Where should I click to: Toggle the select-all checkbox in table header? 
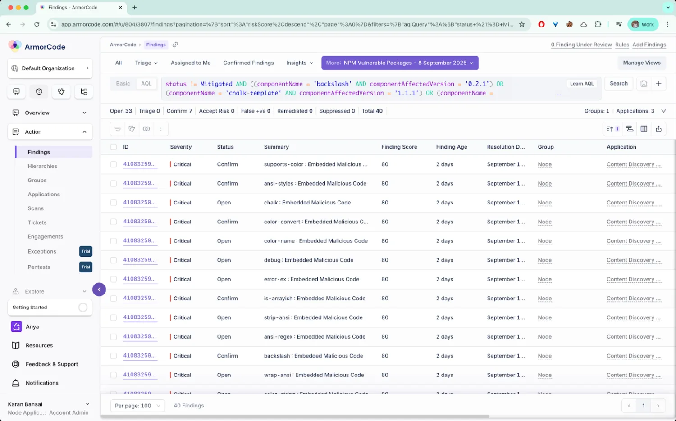point(114,147)
